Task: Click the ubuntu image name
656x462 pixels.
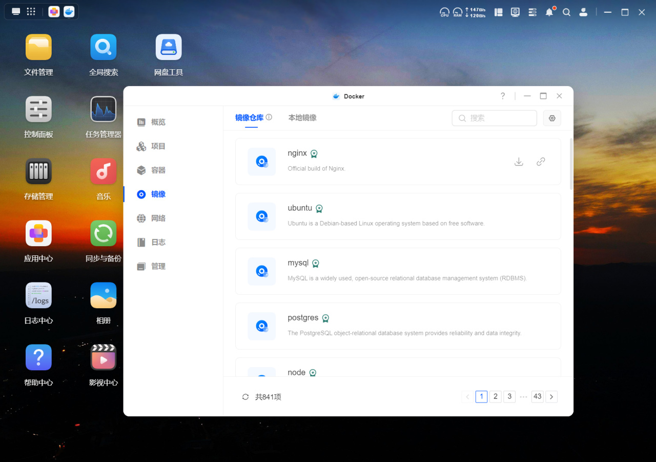Action: pos(300,208)
